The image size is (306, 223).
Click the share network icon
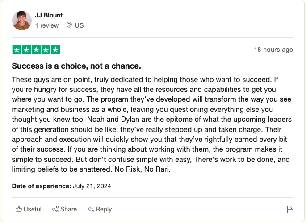click(55, 209)
